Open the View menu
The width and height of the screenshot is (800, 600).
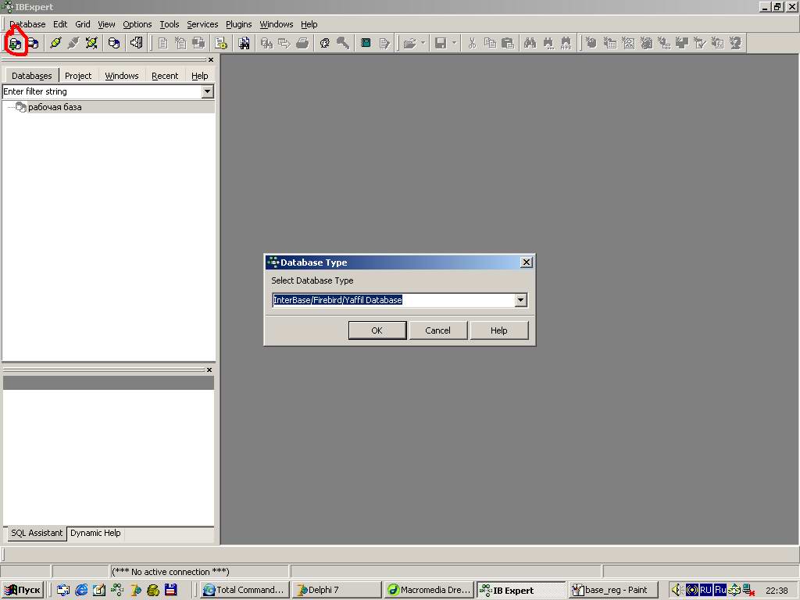106,24
